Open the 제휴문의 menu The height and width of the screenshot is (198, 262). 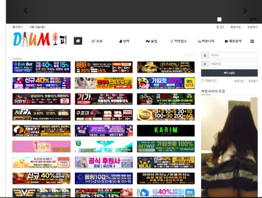[x=233, y=41]
